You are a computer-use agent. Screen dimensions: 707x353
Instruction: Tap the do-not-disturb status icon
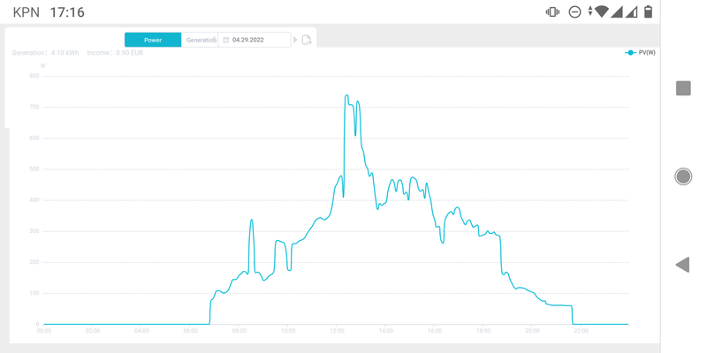point(574,11)
